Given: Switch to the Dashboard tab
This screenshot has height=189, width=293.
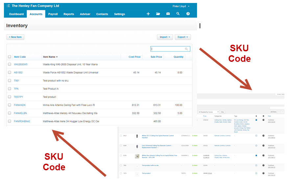Looking at the screenshot, I should click(x=16, y=14).
